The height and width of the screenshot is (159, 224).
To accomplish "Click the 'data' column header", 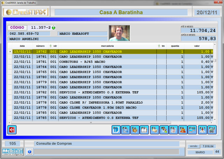I will tap(22, 46).
